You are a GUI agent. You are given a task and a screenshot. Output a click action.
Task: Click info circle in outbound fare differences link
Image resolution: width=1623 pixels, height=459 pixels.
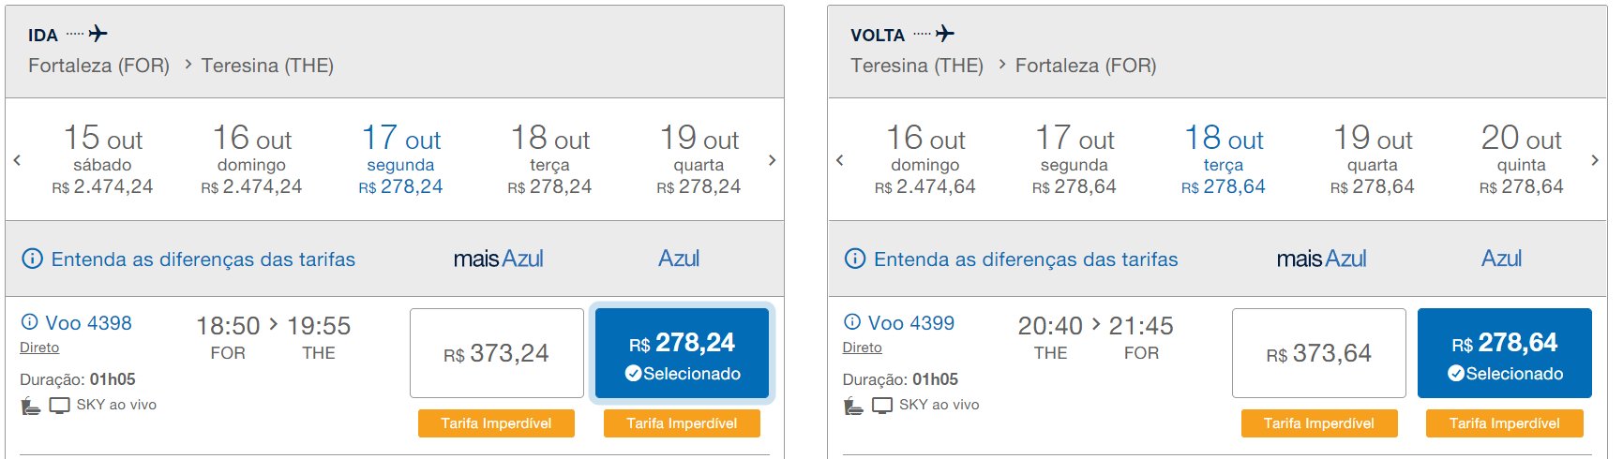point(32,259)
